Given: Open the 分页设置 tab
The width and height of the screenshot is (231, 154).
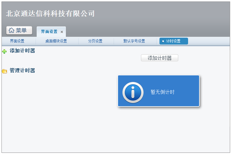Looking at the screenshot, I should pyautogui.click(x=95, y=41).
